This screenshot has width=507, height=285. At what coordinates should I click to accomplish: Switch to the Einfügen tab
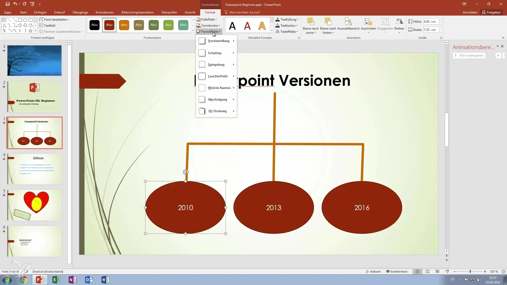pos(40,12)
